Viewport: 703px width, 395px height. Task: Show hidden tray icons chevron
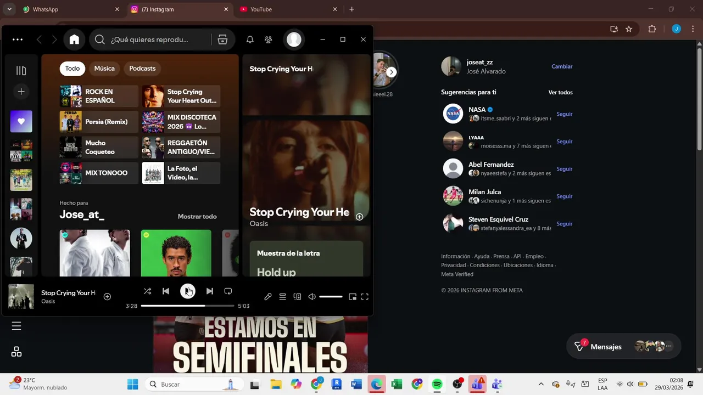541,384
